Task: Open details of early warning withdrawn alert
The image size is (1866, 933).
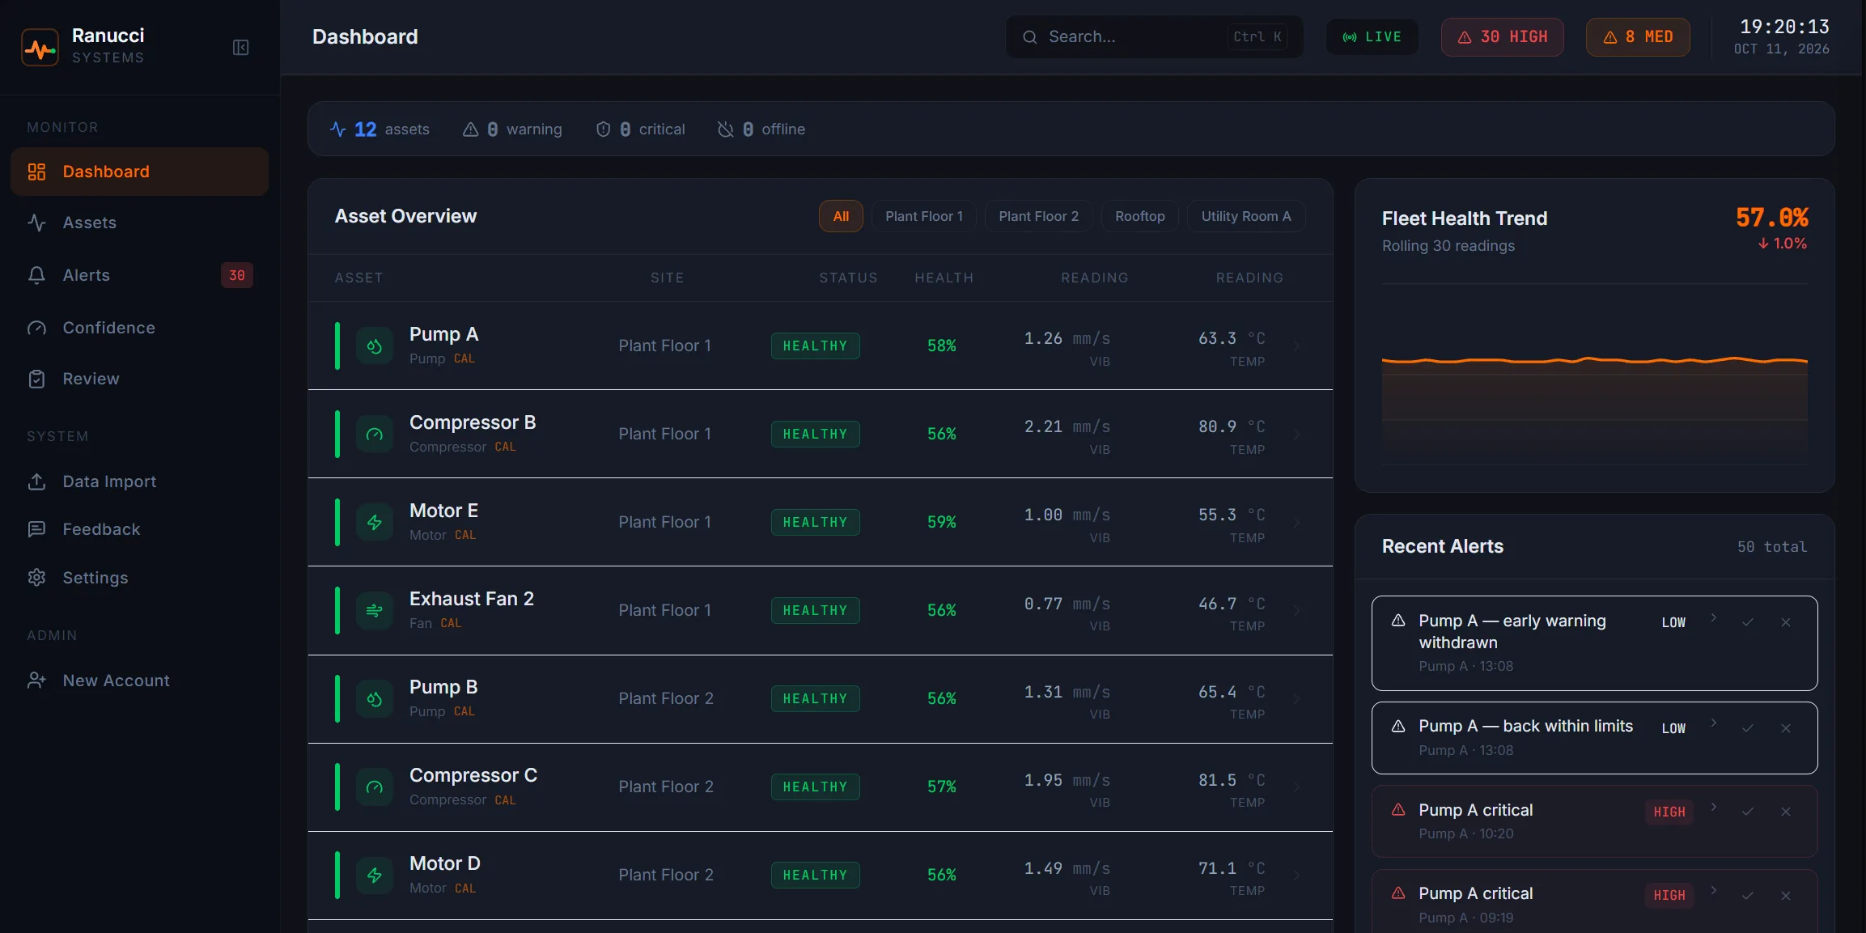Action: coord(1713,618)
